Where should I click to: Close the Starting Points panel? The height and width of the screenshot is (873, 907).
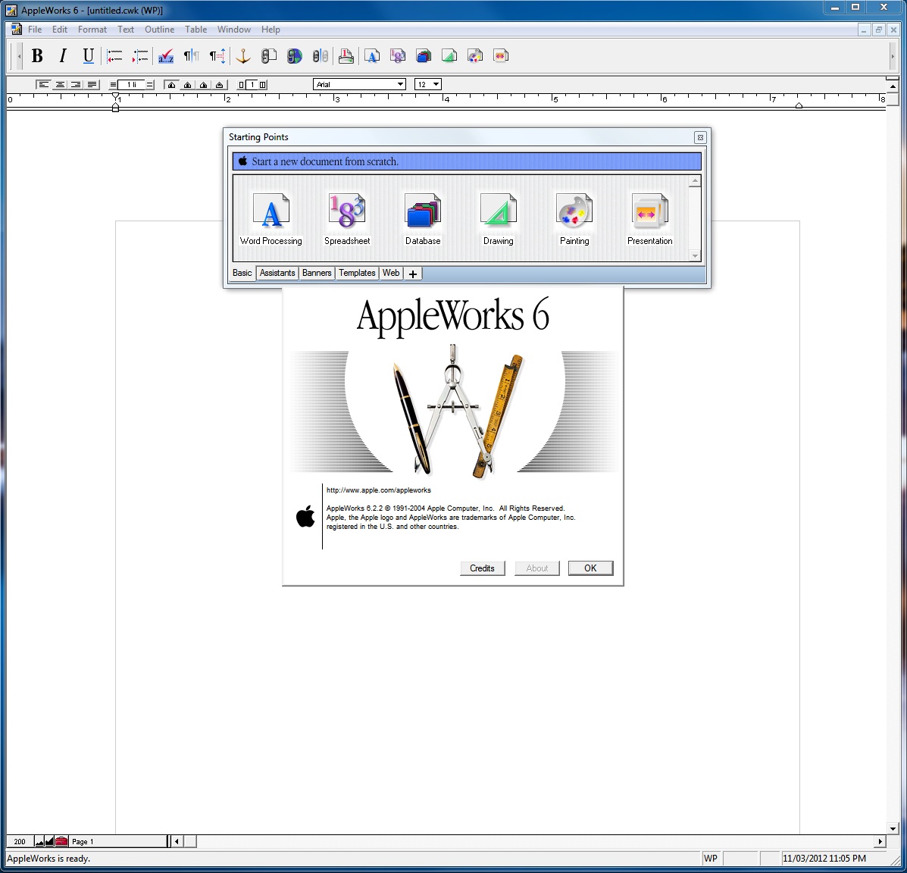[x=700, y=138]
